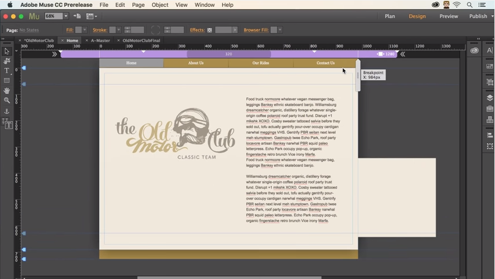Click the About Us navigation item

(x=196, y=63)
